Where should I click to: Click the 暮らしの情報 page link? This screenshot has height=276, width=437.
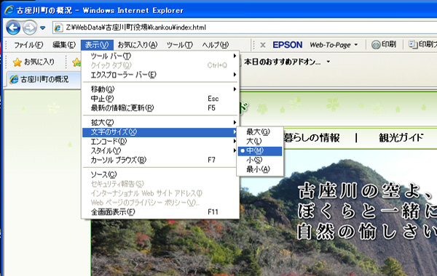coord(312,138)
